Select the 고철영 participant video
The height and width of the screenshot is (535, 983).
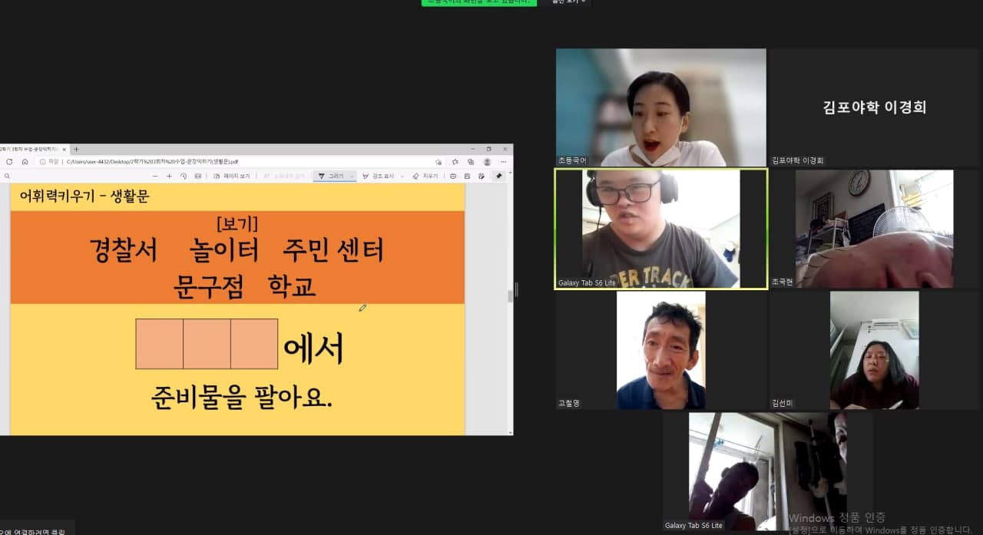tap(661, 350)
